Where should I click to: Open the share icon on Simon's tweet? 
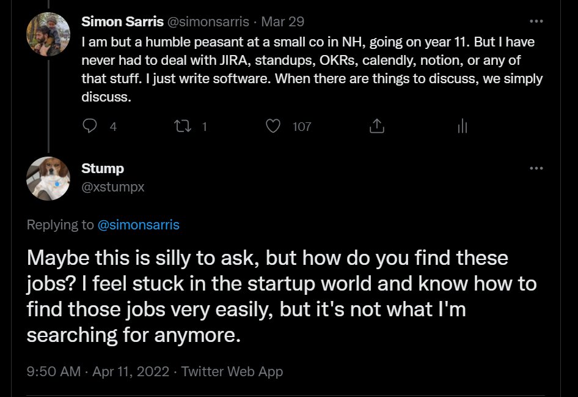click(x=377, y=127)
